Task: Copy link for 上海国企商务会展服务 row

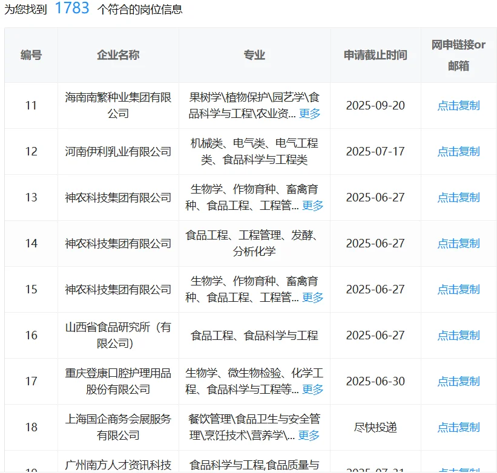Action: (458, 427)
